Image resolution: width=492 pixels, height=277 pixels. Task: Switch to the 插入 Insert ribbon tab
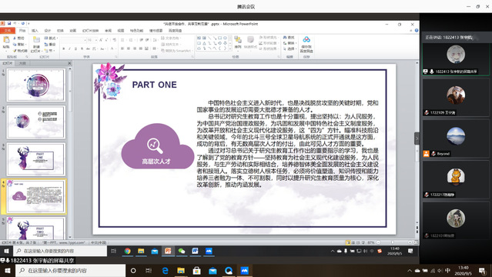[35, 31]
